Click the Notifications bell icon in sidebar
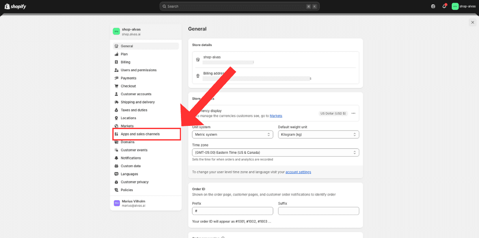This screenshot has height=238, width=479. pos(116,158)
